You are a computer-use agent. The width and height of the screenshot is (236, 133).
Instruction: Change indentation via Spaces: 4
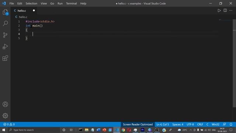178,125
